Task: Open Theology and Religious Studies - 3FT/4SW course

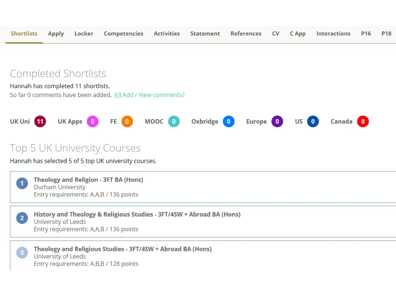Action: pyautogui.click(x=123, y=249)
